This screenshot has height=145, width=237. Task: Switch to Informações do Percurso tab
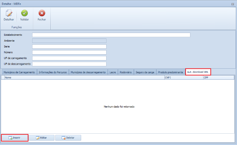53,72
